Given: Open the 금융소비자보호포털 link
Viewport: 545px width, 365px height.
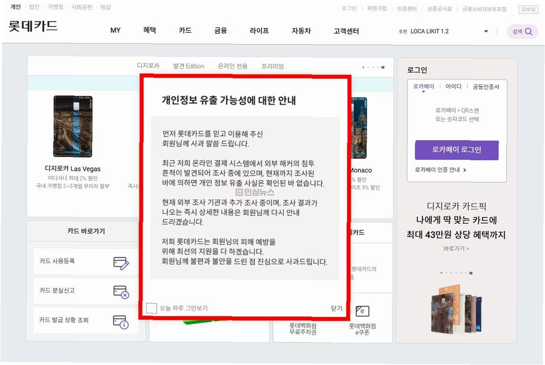Looking at the screenshot, I should coord(485,8).
